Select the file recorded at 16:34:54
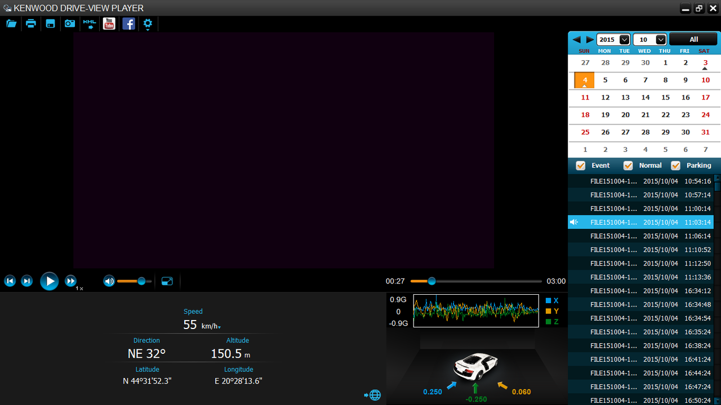The image size is (721, 405). (x=640, y=318)
